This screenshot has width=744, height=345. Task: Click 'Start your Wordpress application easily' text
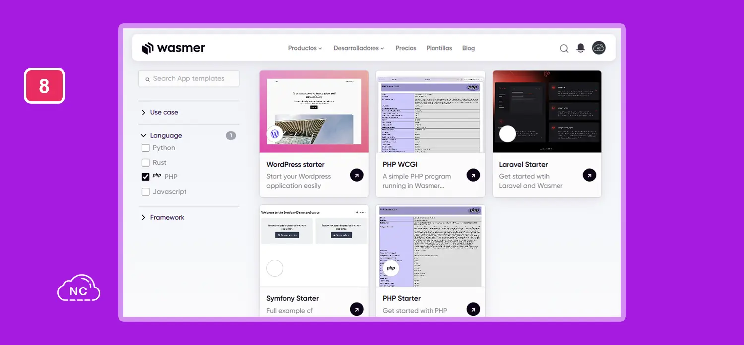coord(299,181)
